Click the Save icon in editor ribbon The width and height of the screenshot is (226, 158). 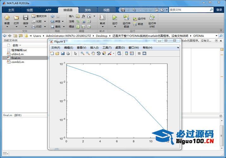(x=26, y=17)
